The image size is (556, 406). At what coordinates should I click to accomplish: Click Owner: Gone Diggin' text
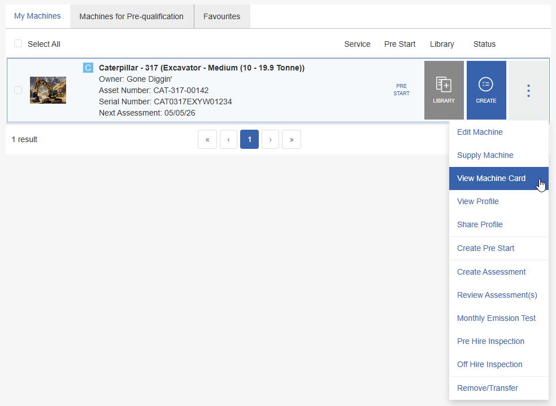click(136, 79)
